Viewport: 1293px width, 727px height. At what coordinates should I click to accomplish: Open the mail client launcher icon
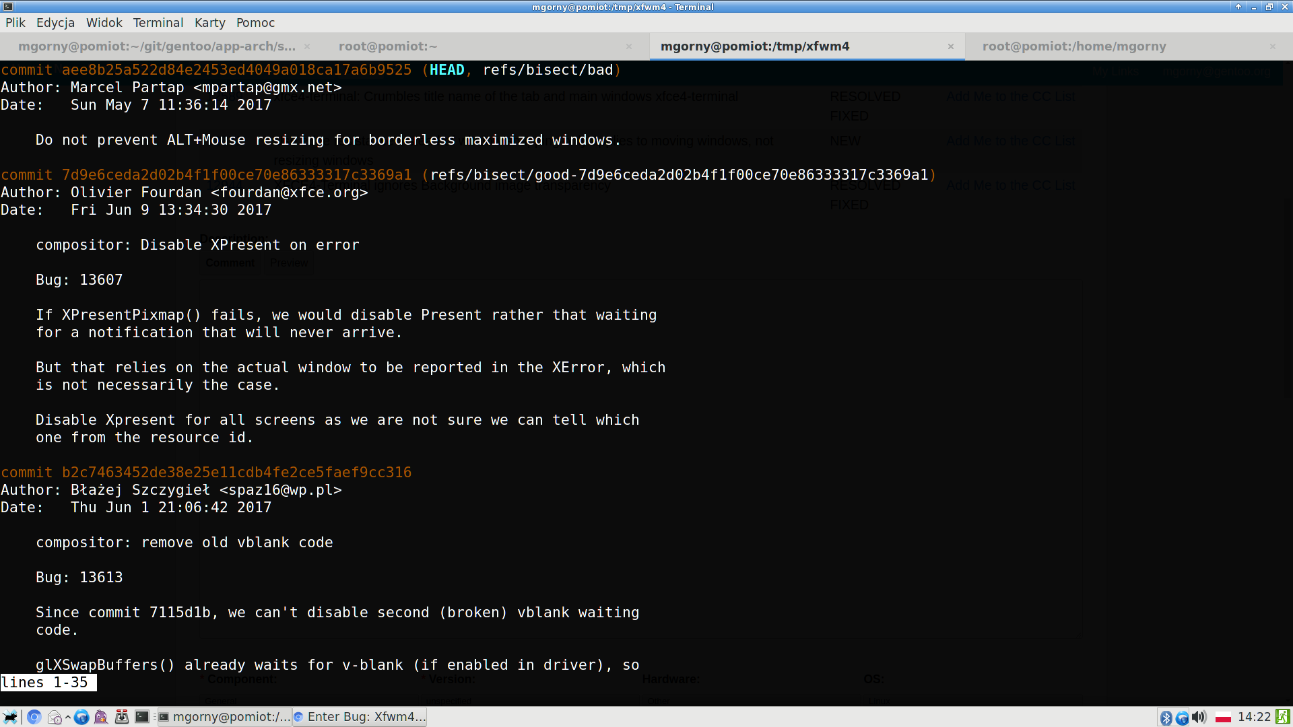[55, 717]
